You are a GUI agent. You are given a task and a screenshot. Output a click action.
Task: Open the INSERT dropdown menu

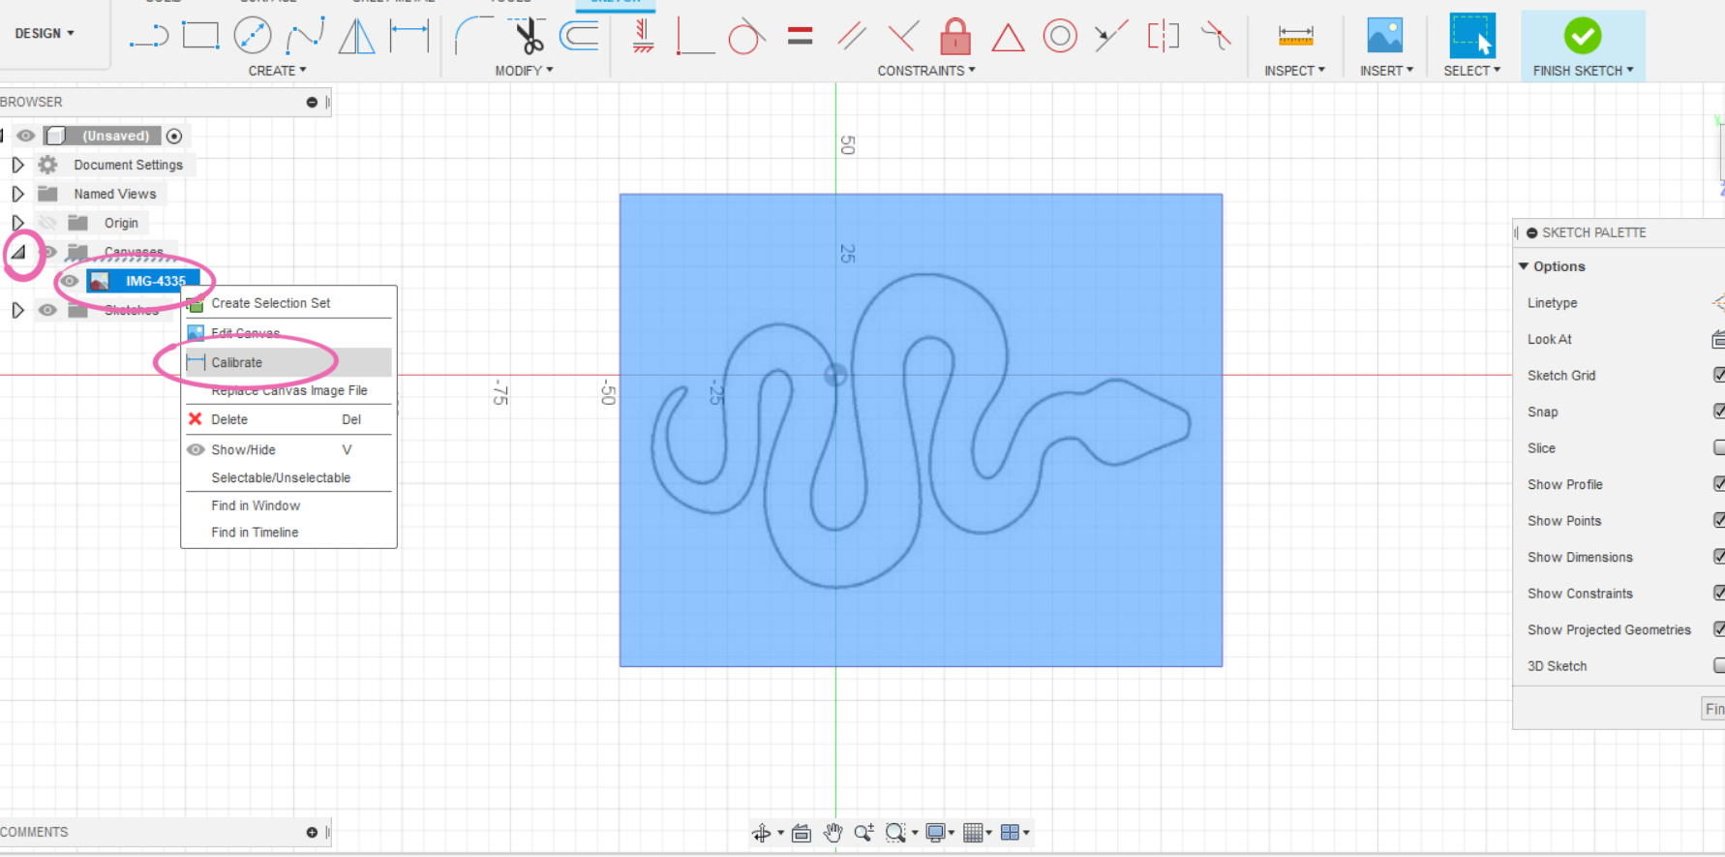coord(1386,71)
